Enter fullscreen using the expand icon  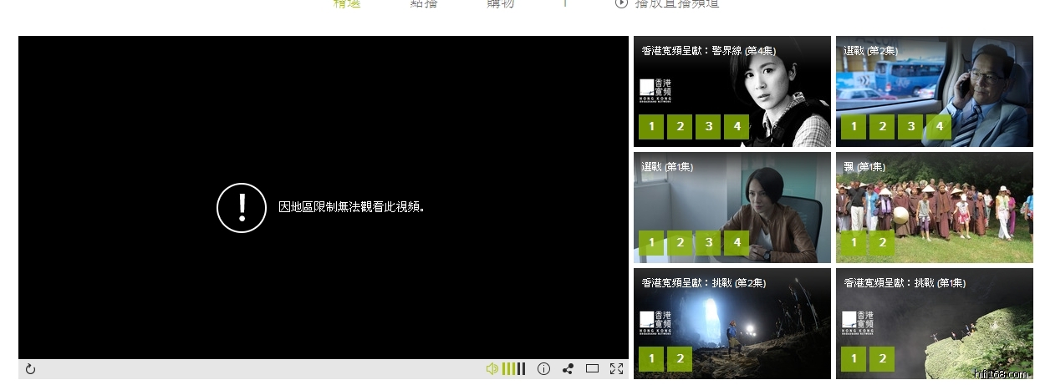[x=617, y=369]
